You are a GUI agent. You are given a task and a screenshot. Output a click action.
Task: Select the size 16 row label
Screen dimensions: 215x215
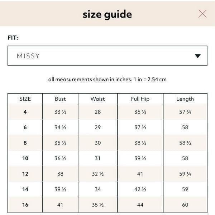point(25,205)
